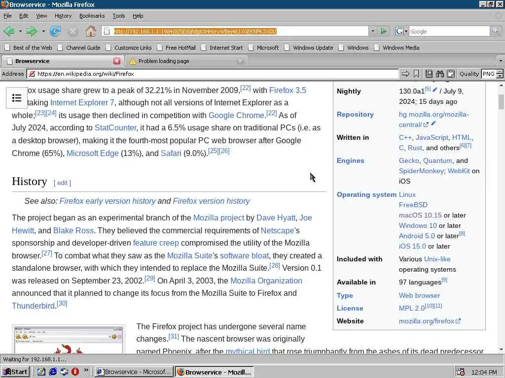Click the History section edit link

(x=62, y=183)
